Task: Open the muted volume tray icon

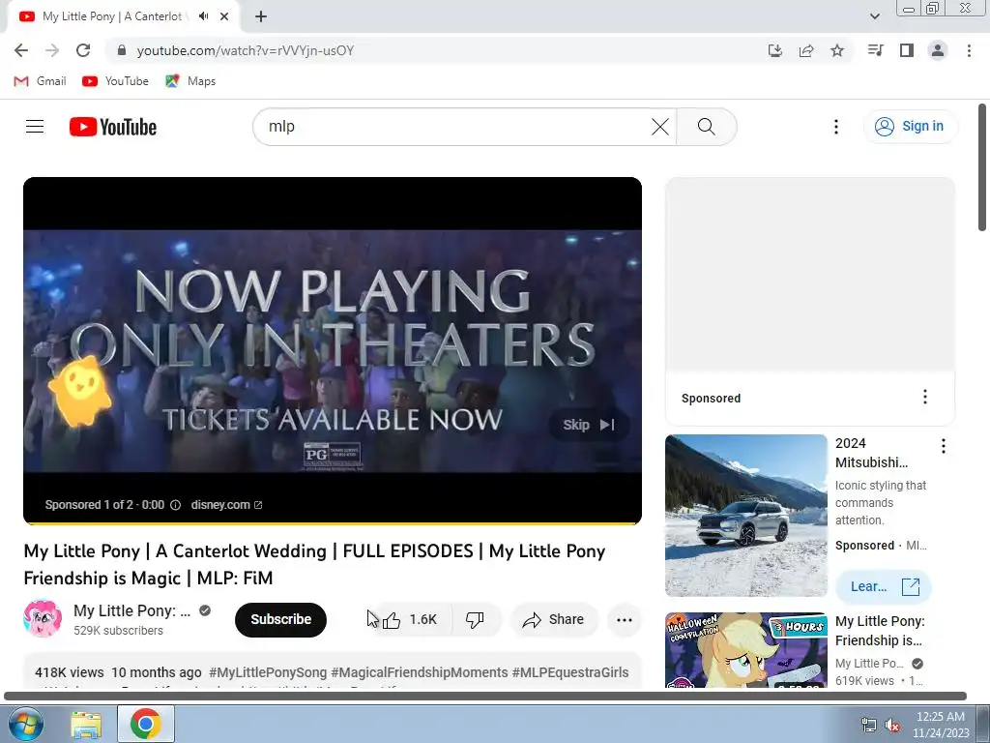Action: pyautogui.click(x=892, y=725)
